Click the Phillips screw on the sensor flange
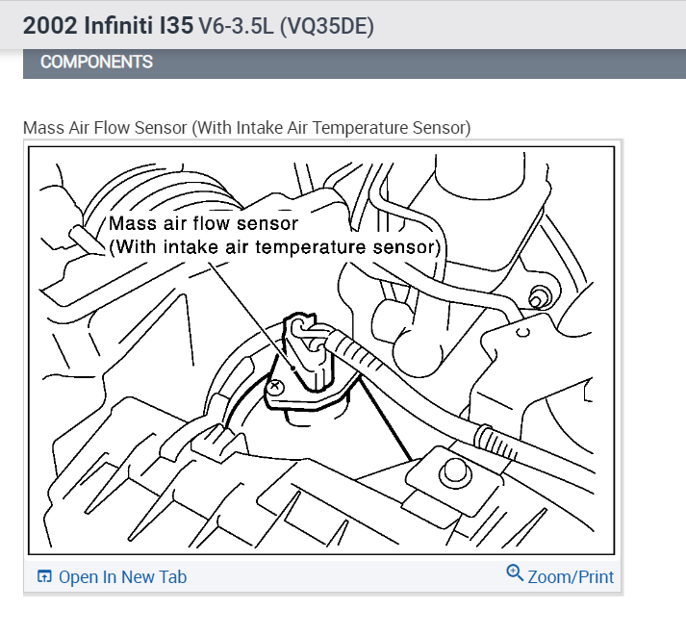The width and height of the screenshot is (686, 636). [275, 387]
